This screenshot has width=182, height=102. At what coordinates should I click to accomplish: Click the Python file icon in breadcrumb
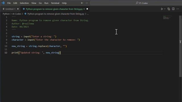[25, 14]
